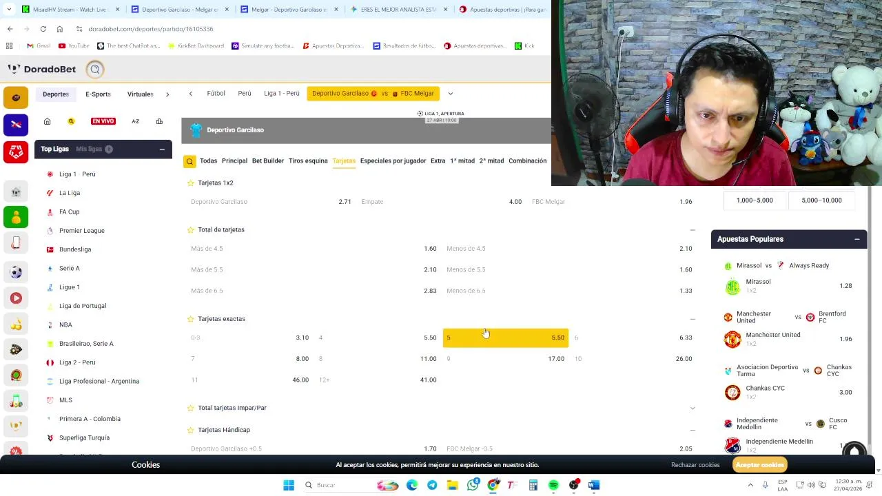This screenshot has width=882, height=496.
Task: Open Telegram from the taskbar
Action: pyautogui.click(x=432, y=485)
